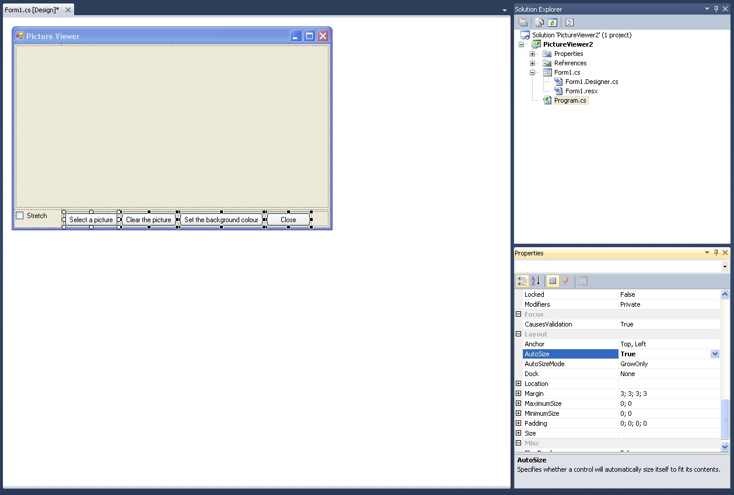Click the AutoSizeMode value GrowOnly

click(634, 364)
